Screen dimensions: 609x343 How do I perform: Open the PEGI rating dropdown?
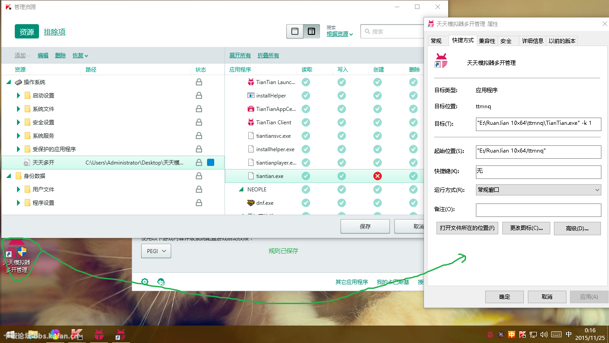click(156, 251)
